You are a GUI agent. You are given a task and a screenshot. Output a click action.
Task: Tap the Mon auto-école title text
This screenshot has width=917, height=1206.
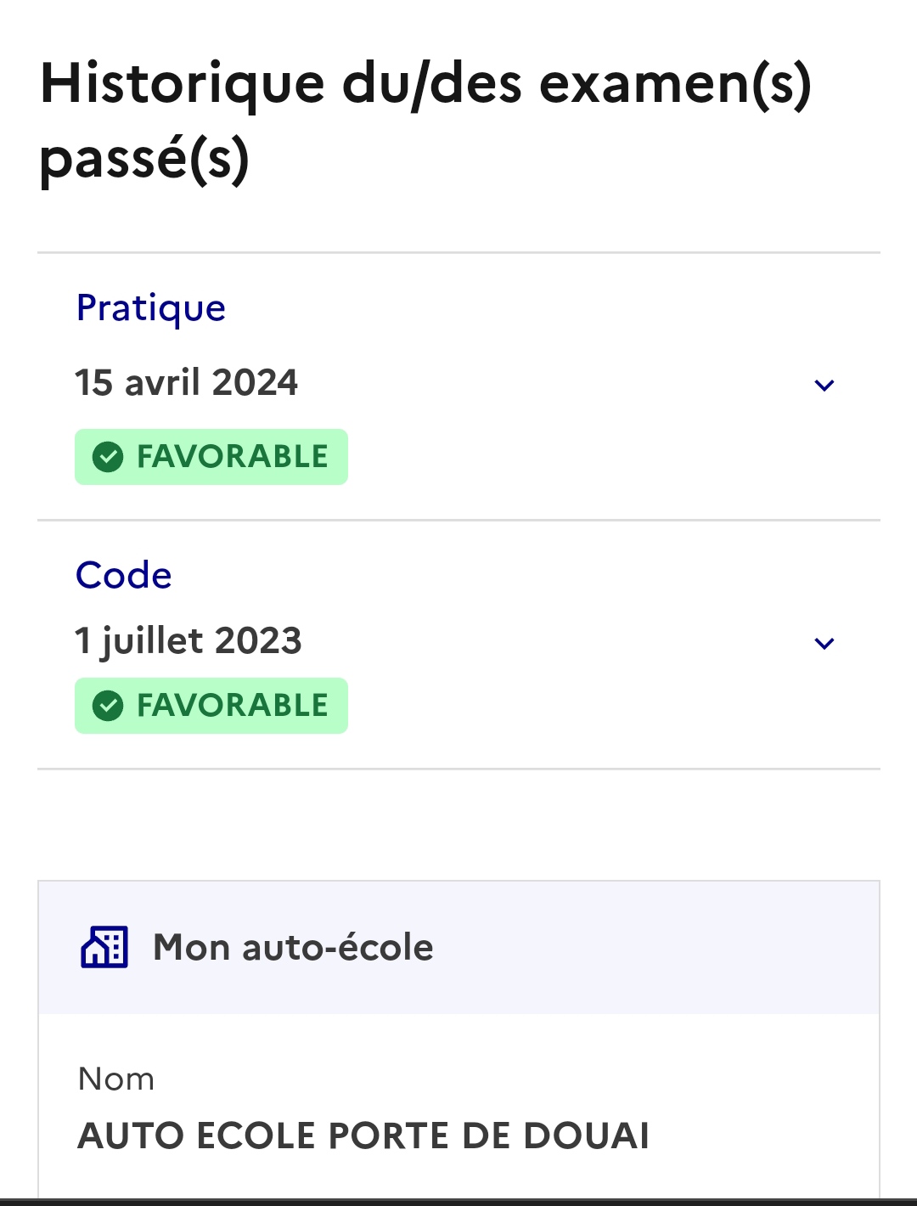click(293, 948)
